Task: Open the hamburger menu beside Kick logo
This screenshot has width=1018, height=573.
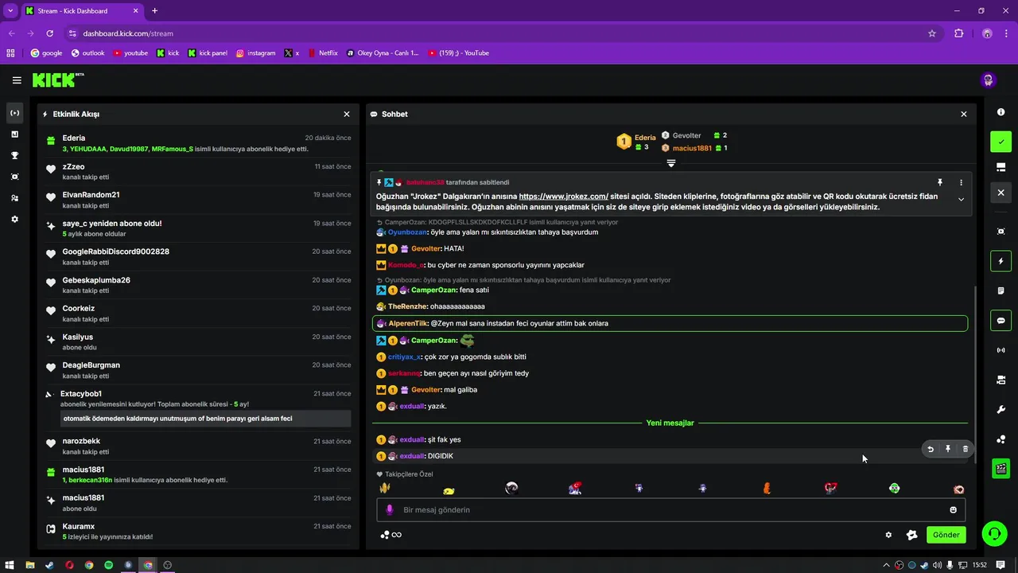Action: [x=17, y=80]
